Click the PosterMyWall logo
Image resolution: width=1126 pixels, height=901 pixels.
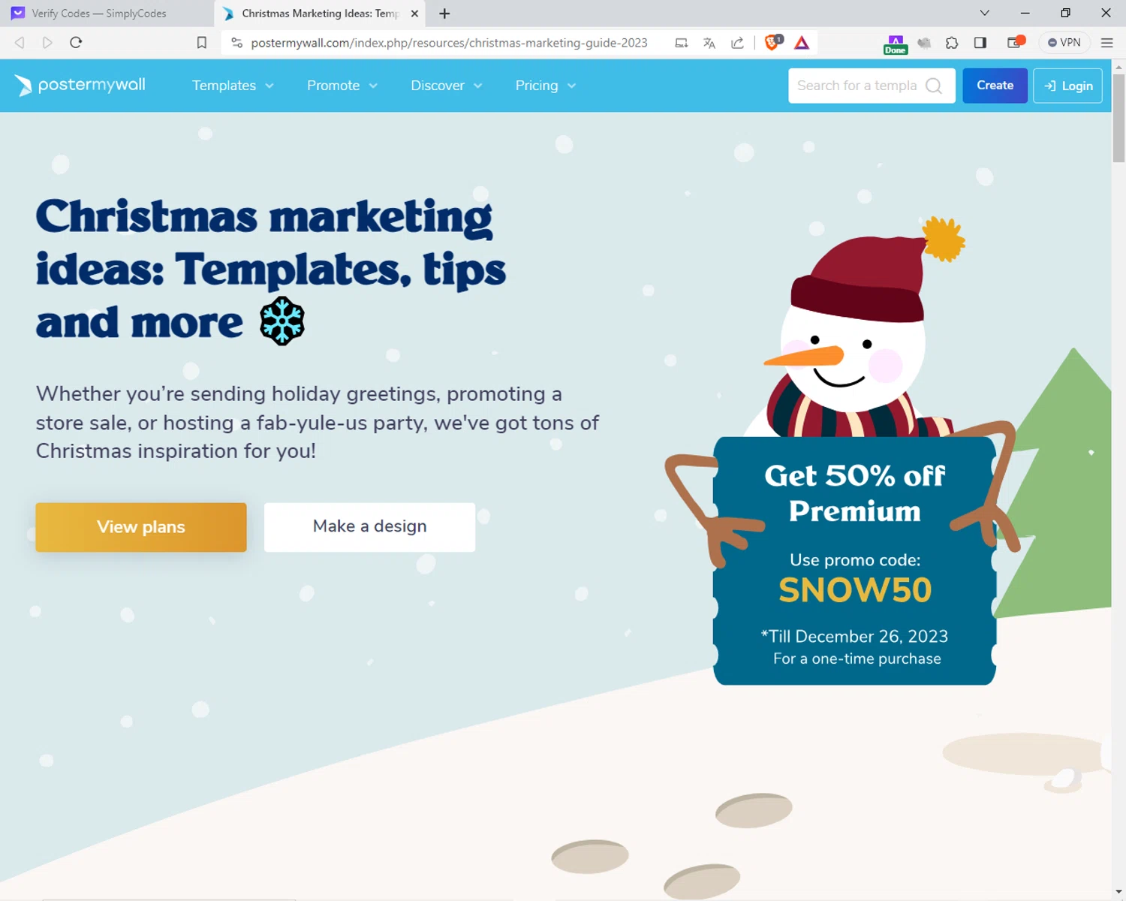tap(80, 86)
